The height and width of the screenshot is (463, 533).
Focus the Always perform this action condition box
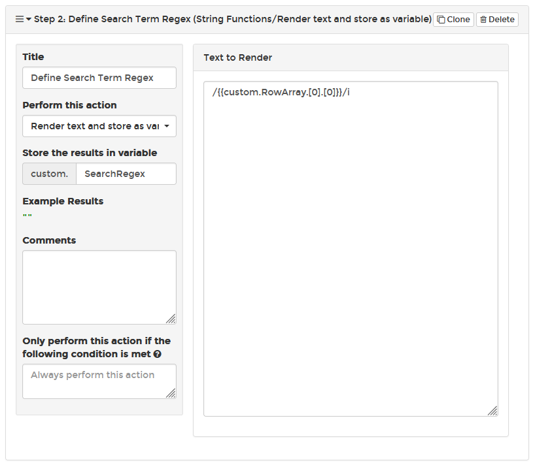coord(99,381)
